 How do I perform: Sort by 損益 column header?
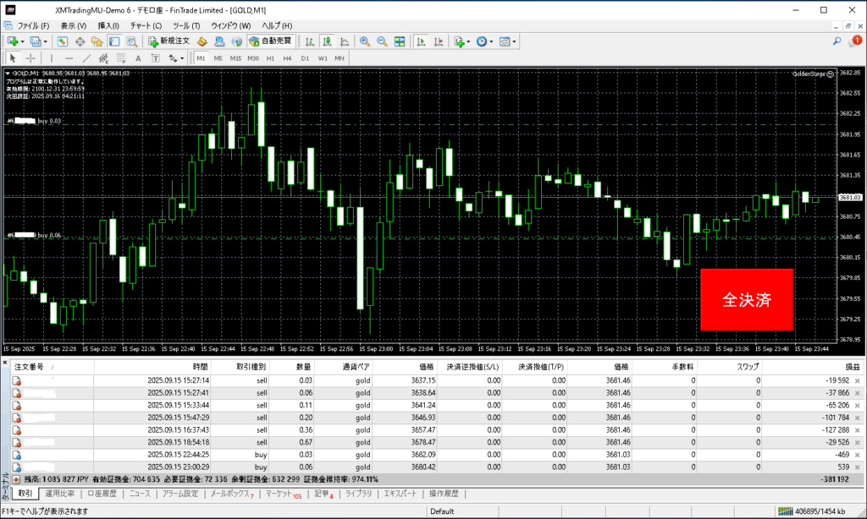tap(850, 367)
